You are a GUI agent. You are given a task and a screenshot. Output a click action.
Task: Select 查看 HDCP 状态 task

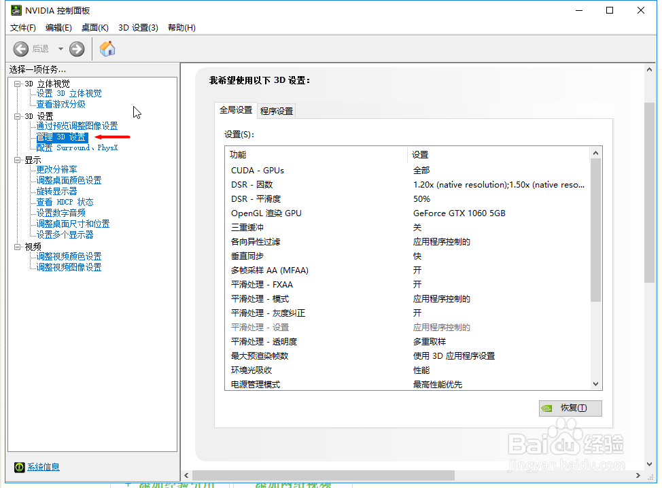65,203
